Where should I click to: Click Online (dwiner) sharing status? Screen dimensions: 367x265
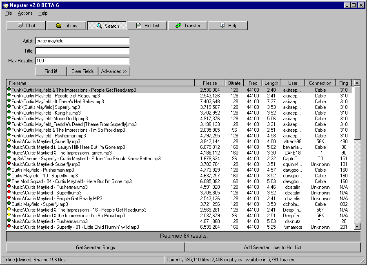point(34,260)
